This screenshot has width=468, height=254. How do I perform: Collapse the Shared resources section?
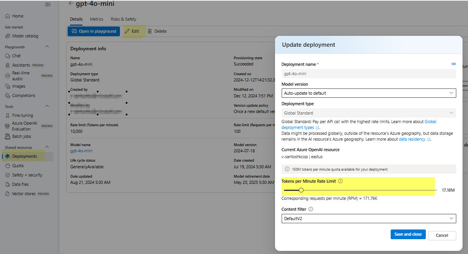[47, 147]
